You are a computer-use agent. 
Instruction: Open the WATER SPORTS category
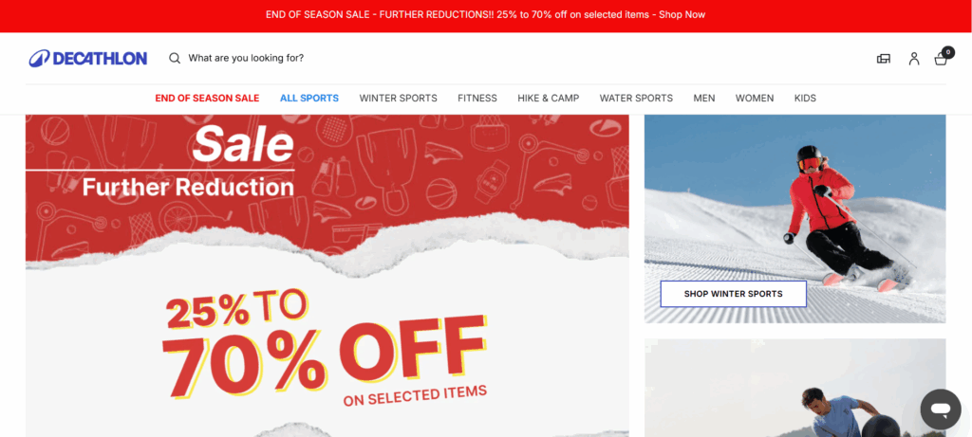[x=636, y=98]
